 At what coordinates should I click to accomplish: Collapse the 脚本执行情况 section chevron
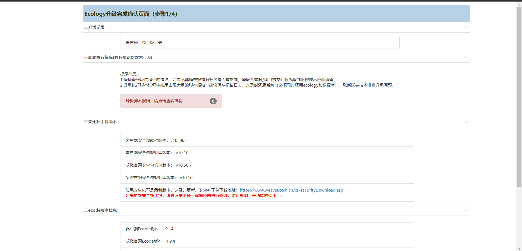tap(466, 57)
